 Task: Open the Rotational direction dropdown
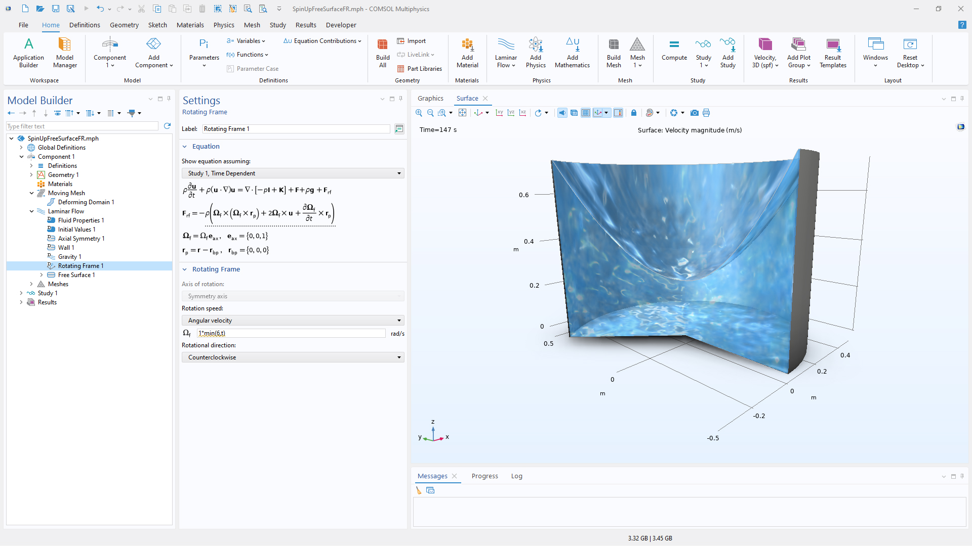[x=293, y=357]
